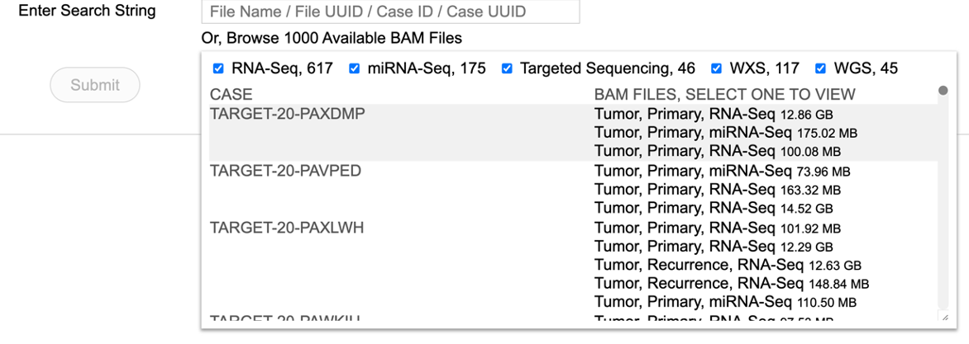
Task: Click the resize handle of the BAM list
Action: [944, 317]
